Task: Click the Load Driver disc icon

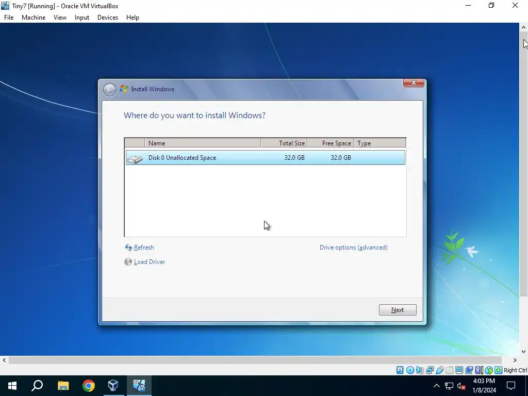Action: point(128,261)
